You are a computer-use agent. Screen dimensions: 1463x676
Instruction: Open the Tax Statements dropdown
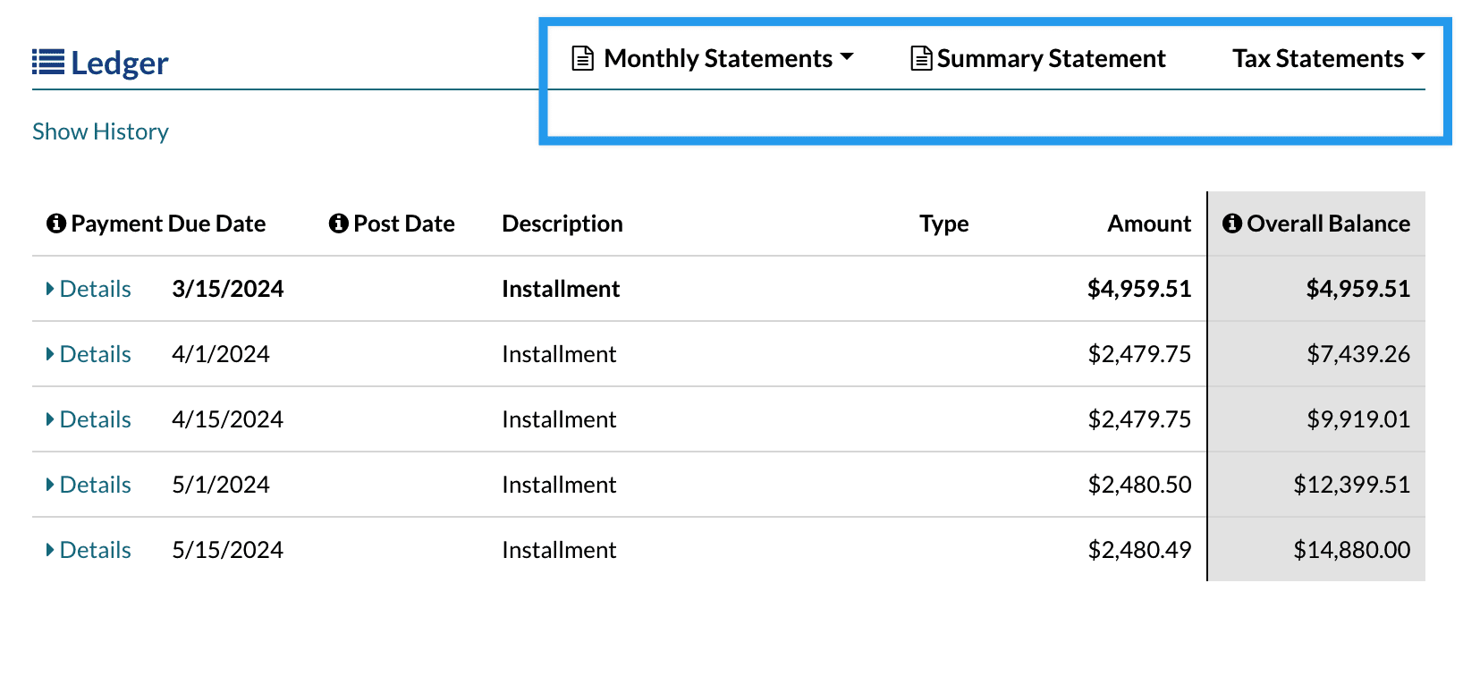1328,59
